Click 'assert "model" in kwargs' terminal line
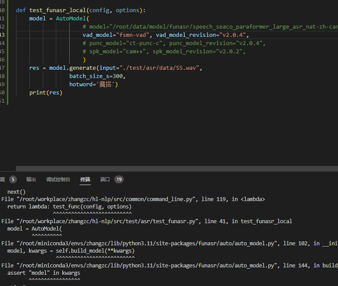Viewport: 338px width, 286px height. coord(44,273)
